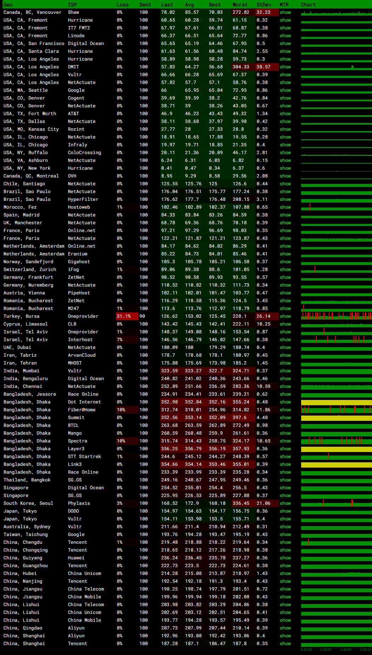This screenshot has width=372, height=655.
Task: Show MTR for China Shanghai Tencent
Action: [285, 644]
